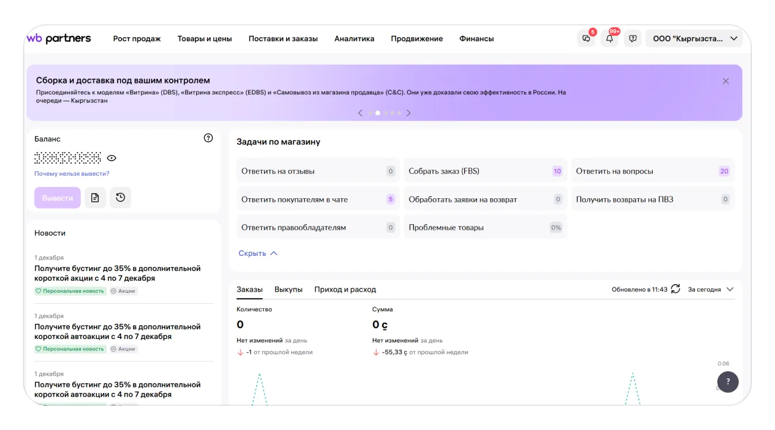Click the "Вывести" button
775x430 pixels.
click(x=58, y=198)
